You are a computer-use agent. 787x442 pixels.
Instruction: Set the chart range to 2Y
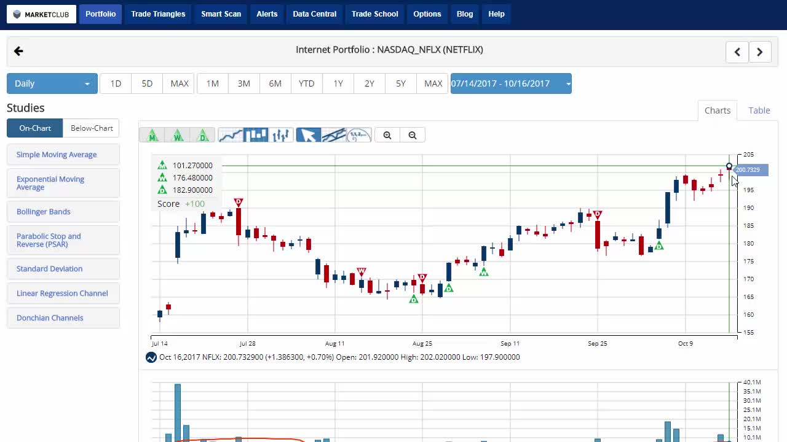(370, 83)
